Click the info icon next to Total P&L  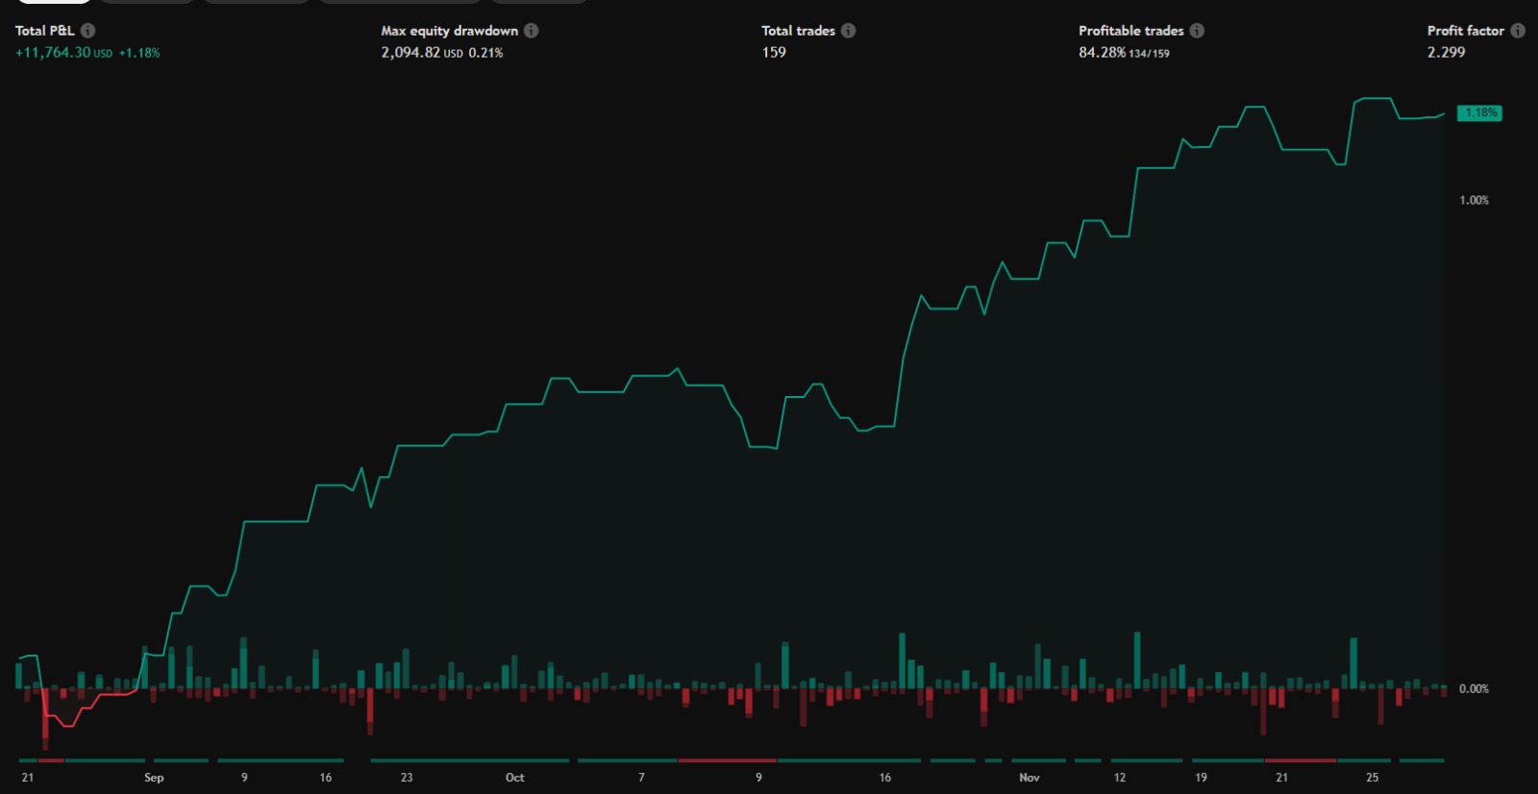[87, 31]
